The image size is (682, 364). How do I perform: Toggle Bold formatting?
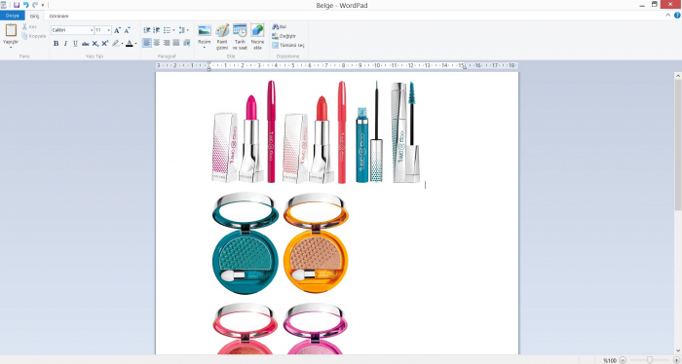pos(57,43)
